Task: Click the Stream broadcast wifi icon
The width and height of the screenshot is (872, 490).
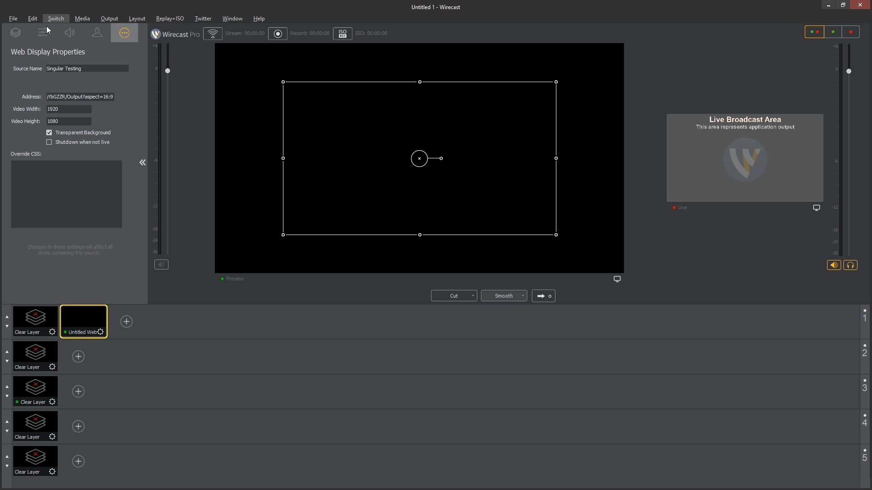Action: [x=213, y=34]
